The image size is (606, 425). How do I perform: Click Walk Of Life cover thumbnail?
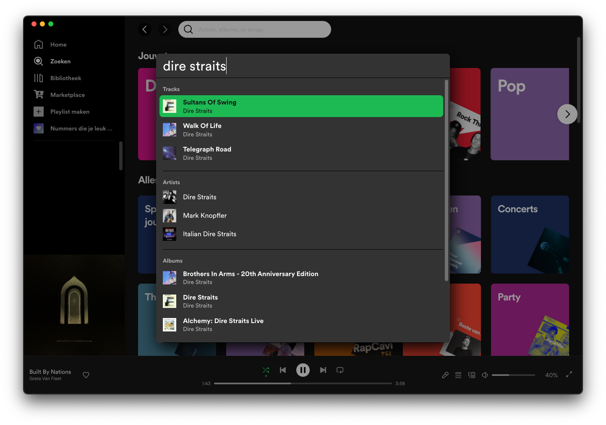coord(170,130)
